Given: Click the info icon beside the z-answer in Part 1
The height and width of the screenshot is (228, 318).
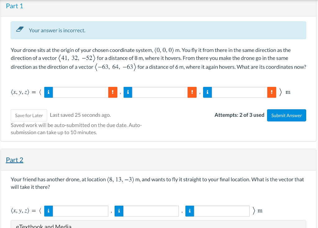Looking at the screenshot, I should [207, 92].
